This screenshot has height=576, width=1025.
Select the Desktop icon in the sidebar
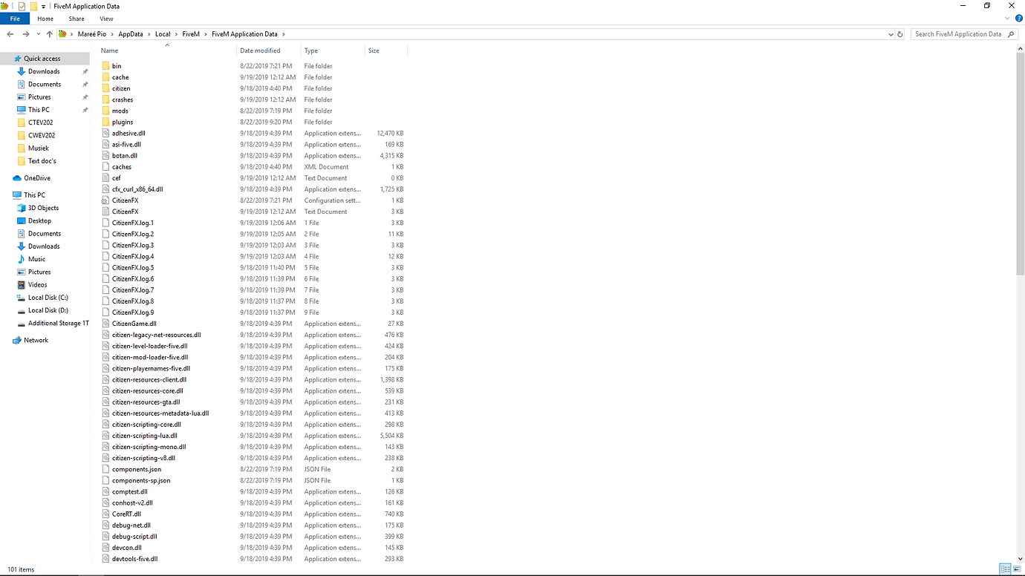tap(22, 220)
